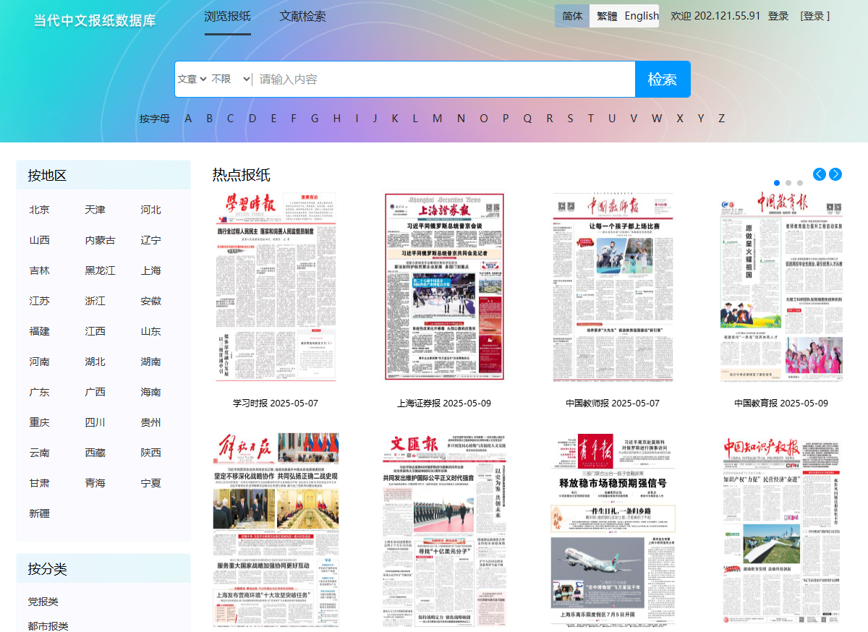Switch to the 文献检索 tab
Viewport: 868px width, 632px height.
tap(302, 16)
